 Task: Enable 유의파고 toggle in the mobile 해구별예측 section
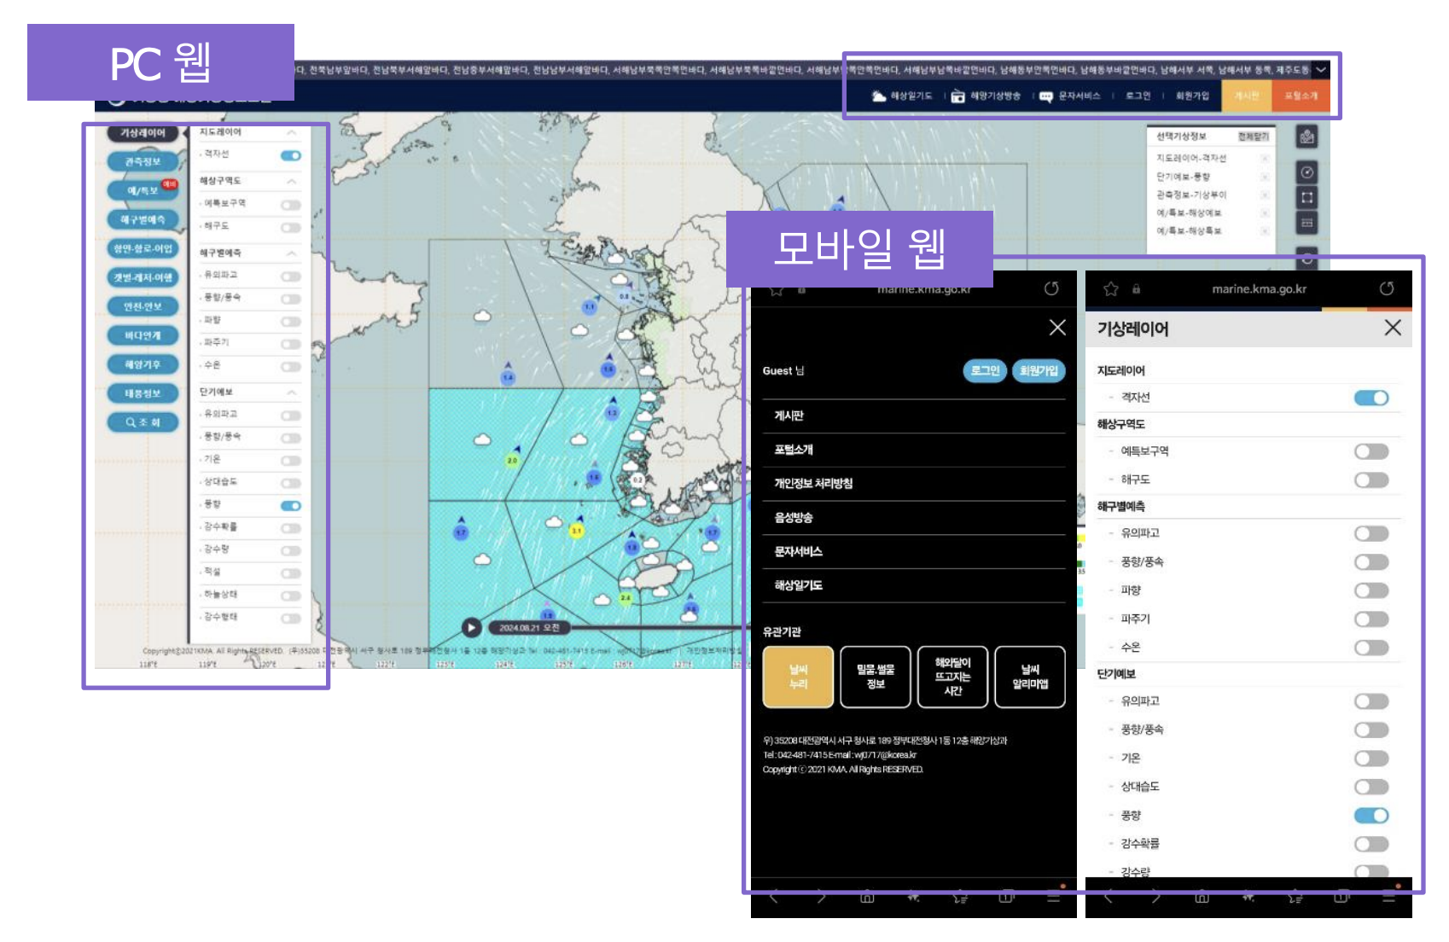1371,533
